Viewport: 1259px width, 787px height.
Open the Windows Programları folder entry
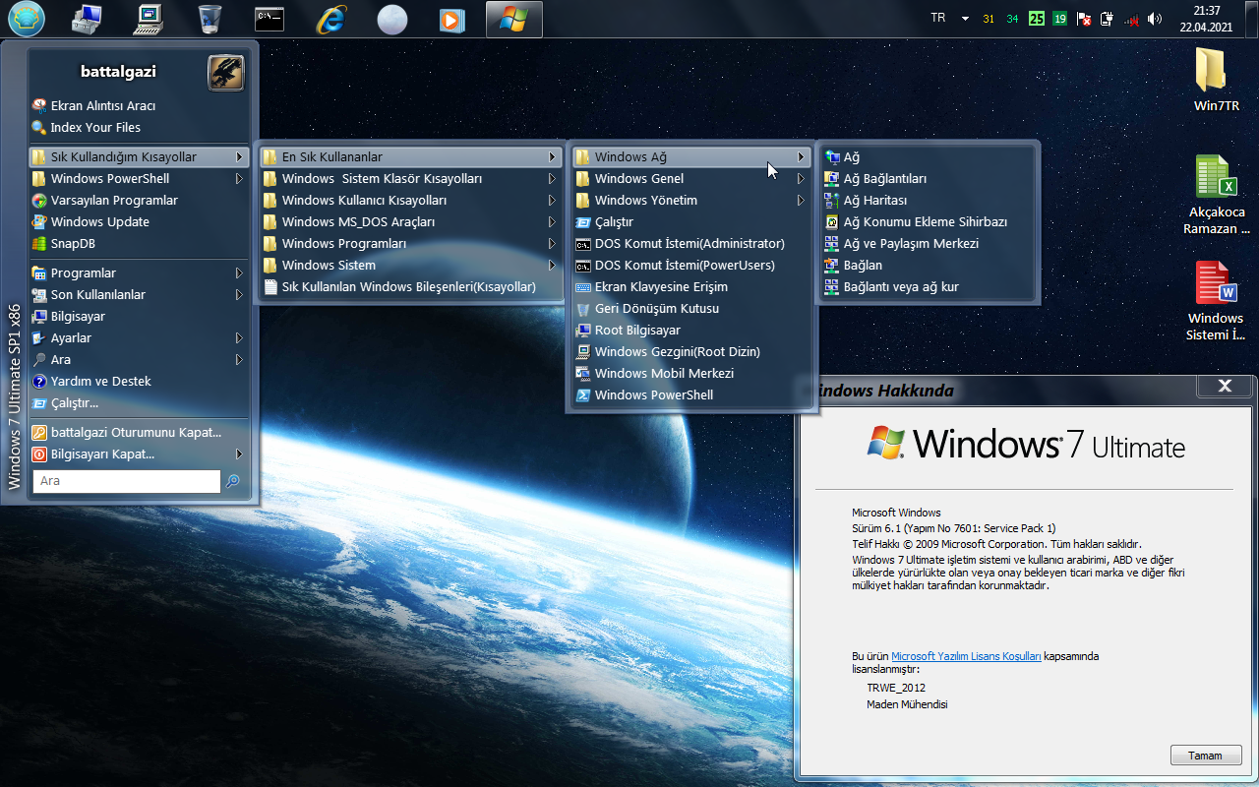pyautogui.click(x=409, y=243)
